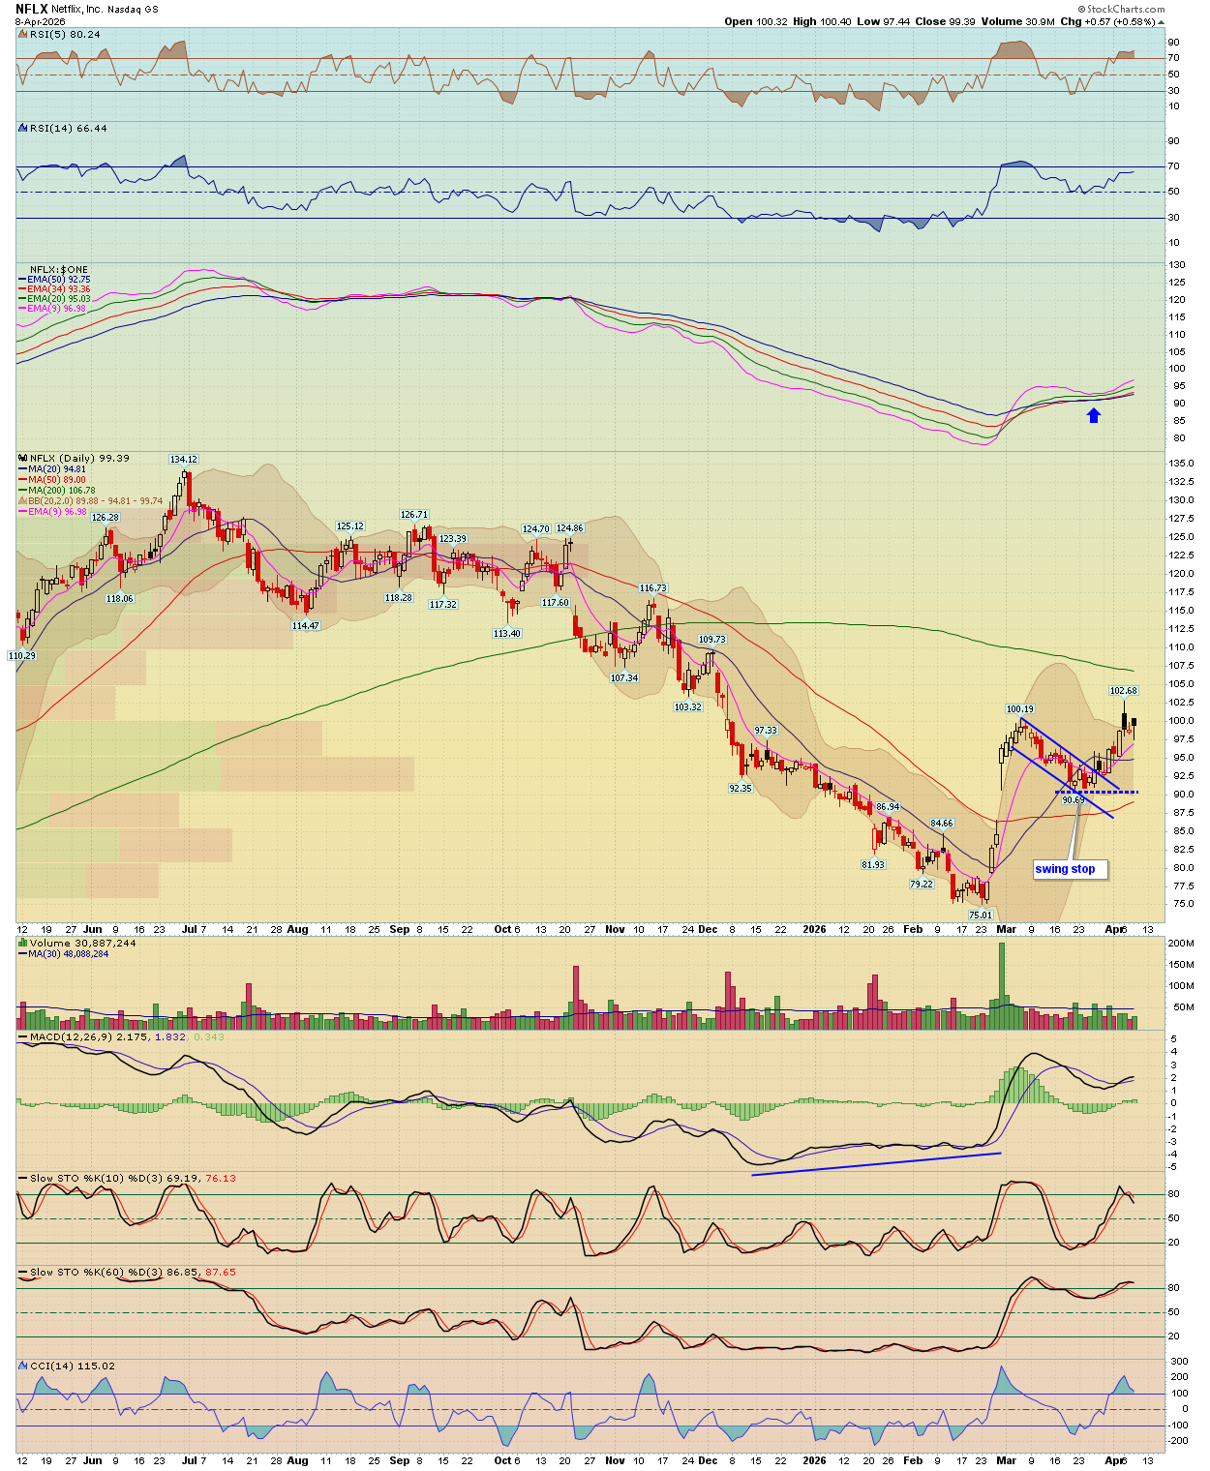The image size is (1210, 1471).
Task: Click the 114.47 price label near August
Action: pos(306,625)
